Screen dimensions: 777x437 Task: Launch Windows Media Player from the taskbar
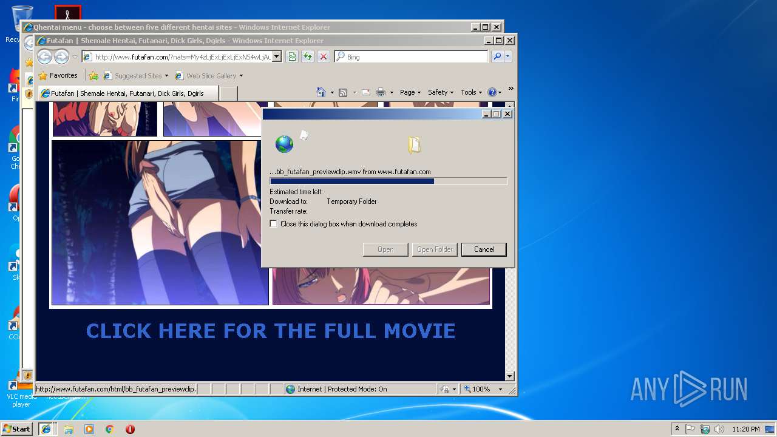(x=89, y=429)
